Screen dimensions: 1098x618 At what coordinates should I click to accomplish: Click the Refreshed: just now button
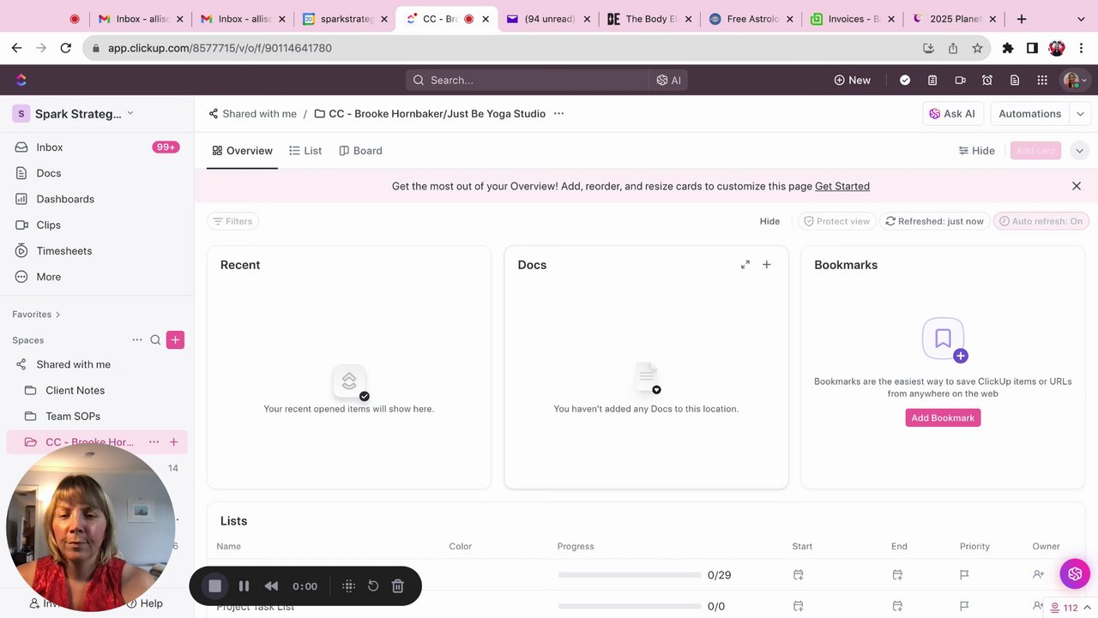click(x=934, y=221)
